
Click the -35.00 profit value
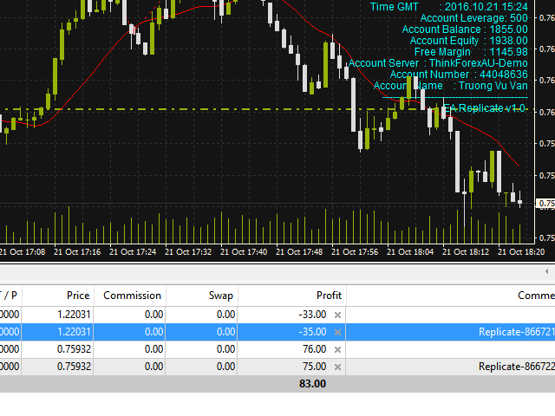312,332
